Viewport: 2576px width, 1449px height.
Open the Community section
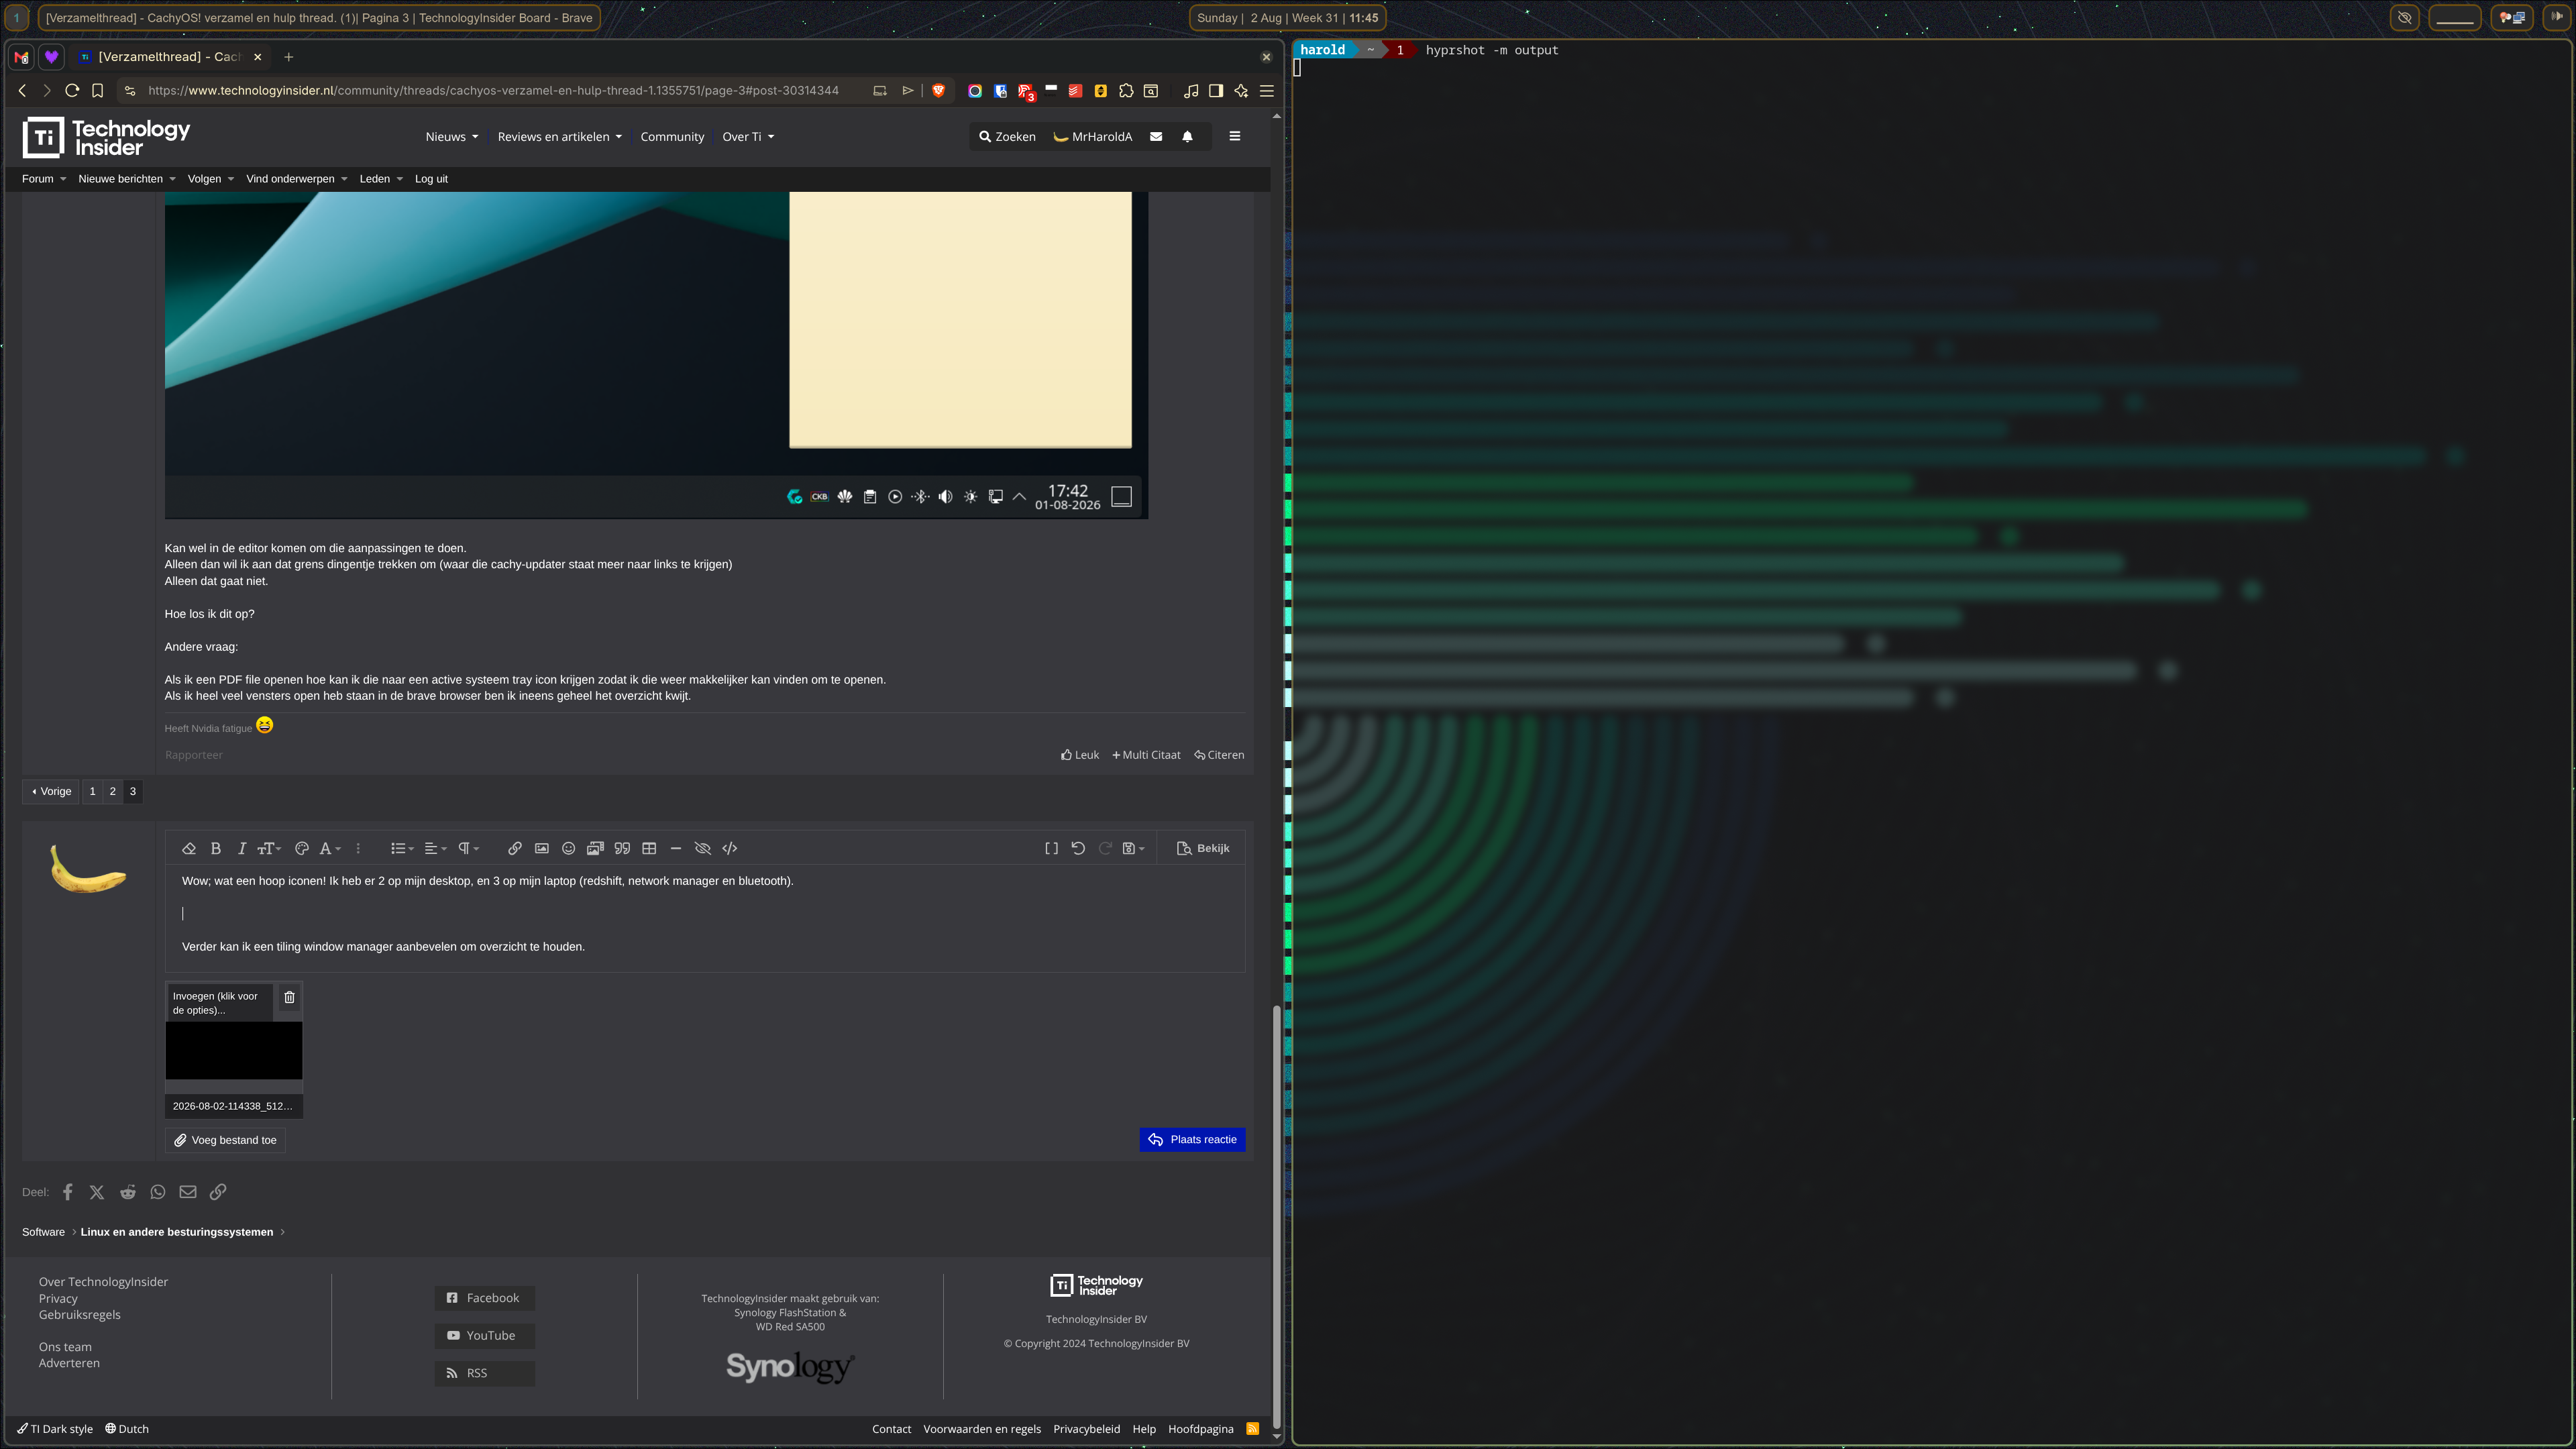672,137
